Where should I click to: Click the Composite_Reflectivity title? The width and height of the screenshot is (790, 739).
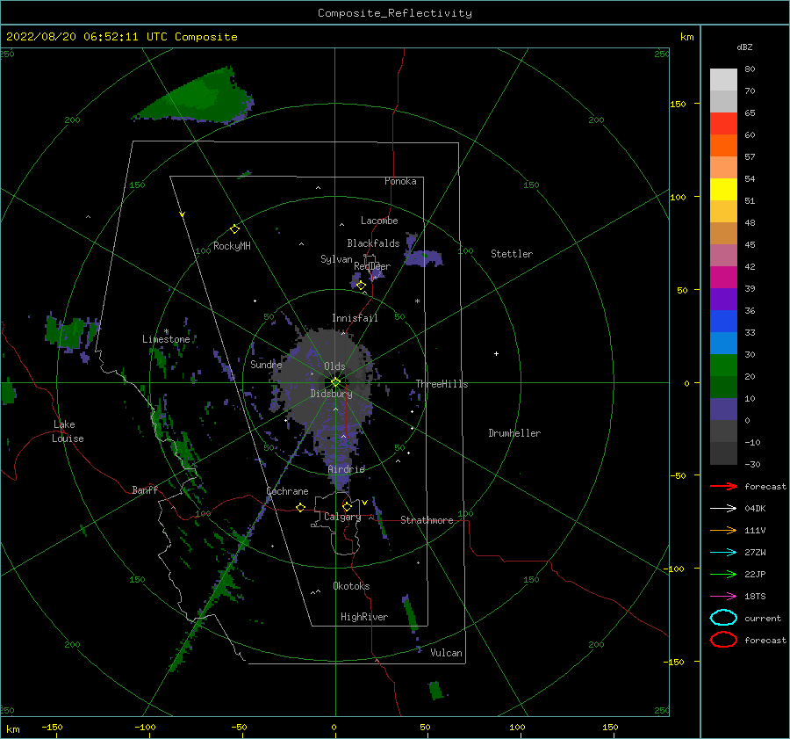(x=394, y=13)
